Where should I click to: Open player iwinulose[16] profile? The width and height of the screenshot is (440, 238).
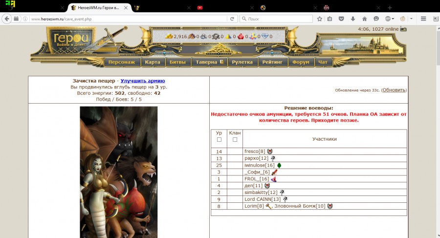(x=259, y=165)
